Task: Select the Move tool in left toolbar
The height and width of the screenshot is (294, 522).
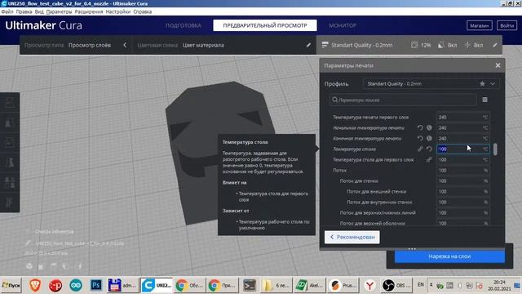Action: [x=10, y=103]
